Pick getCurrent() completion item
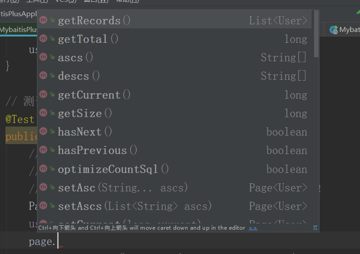This screenshot has height=254, width=360. pyautogui.click(x=174, y=95)
